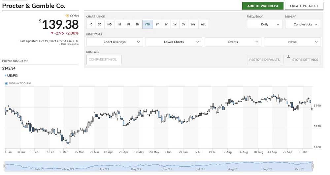This screenshot has width=330, height=175.
Task: Click the Last Updated timestamp text
Action: [49, 41]
